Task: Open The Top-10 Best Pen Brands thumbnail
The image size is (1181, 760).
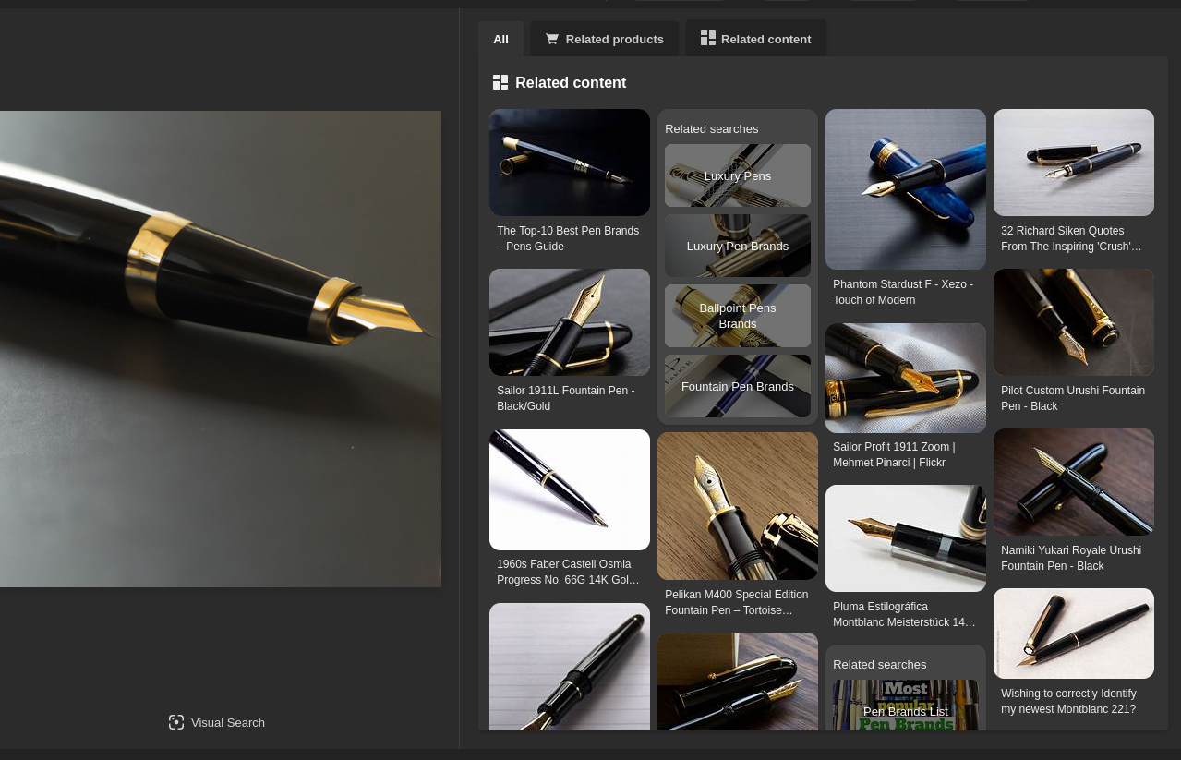Action: (570, 163)
